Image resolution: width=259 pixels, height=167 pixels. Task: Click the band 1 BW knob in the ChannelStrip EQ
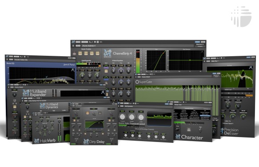tap(128, 71)
